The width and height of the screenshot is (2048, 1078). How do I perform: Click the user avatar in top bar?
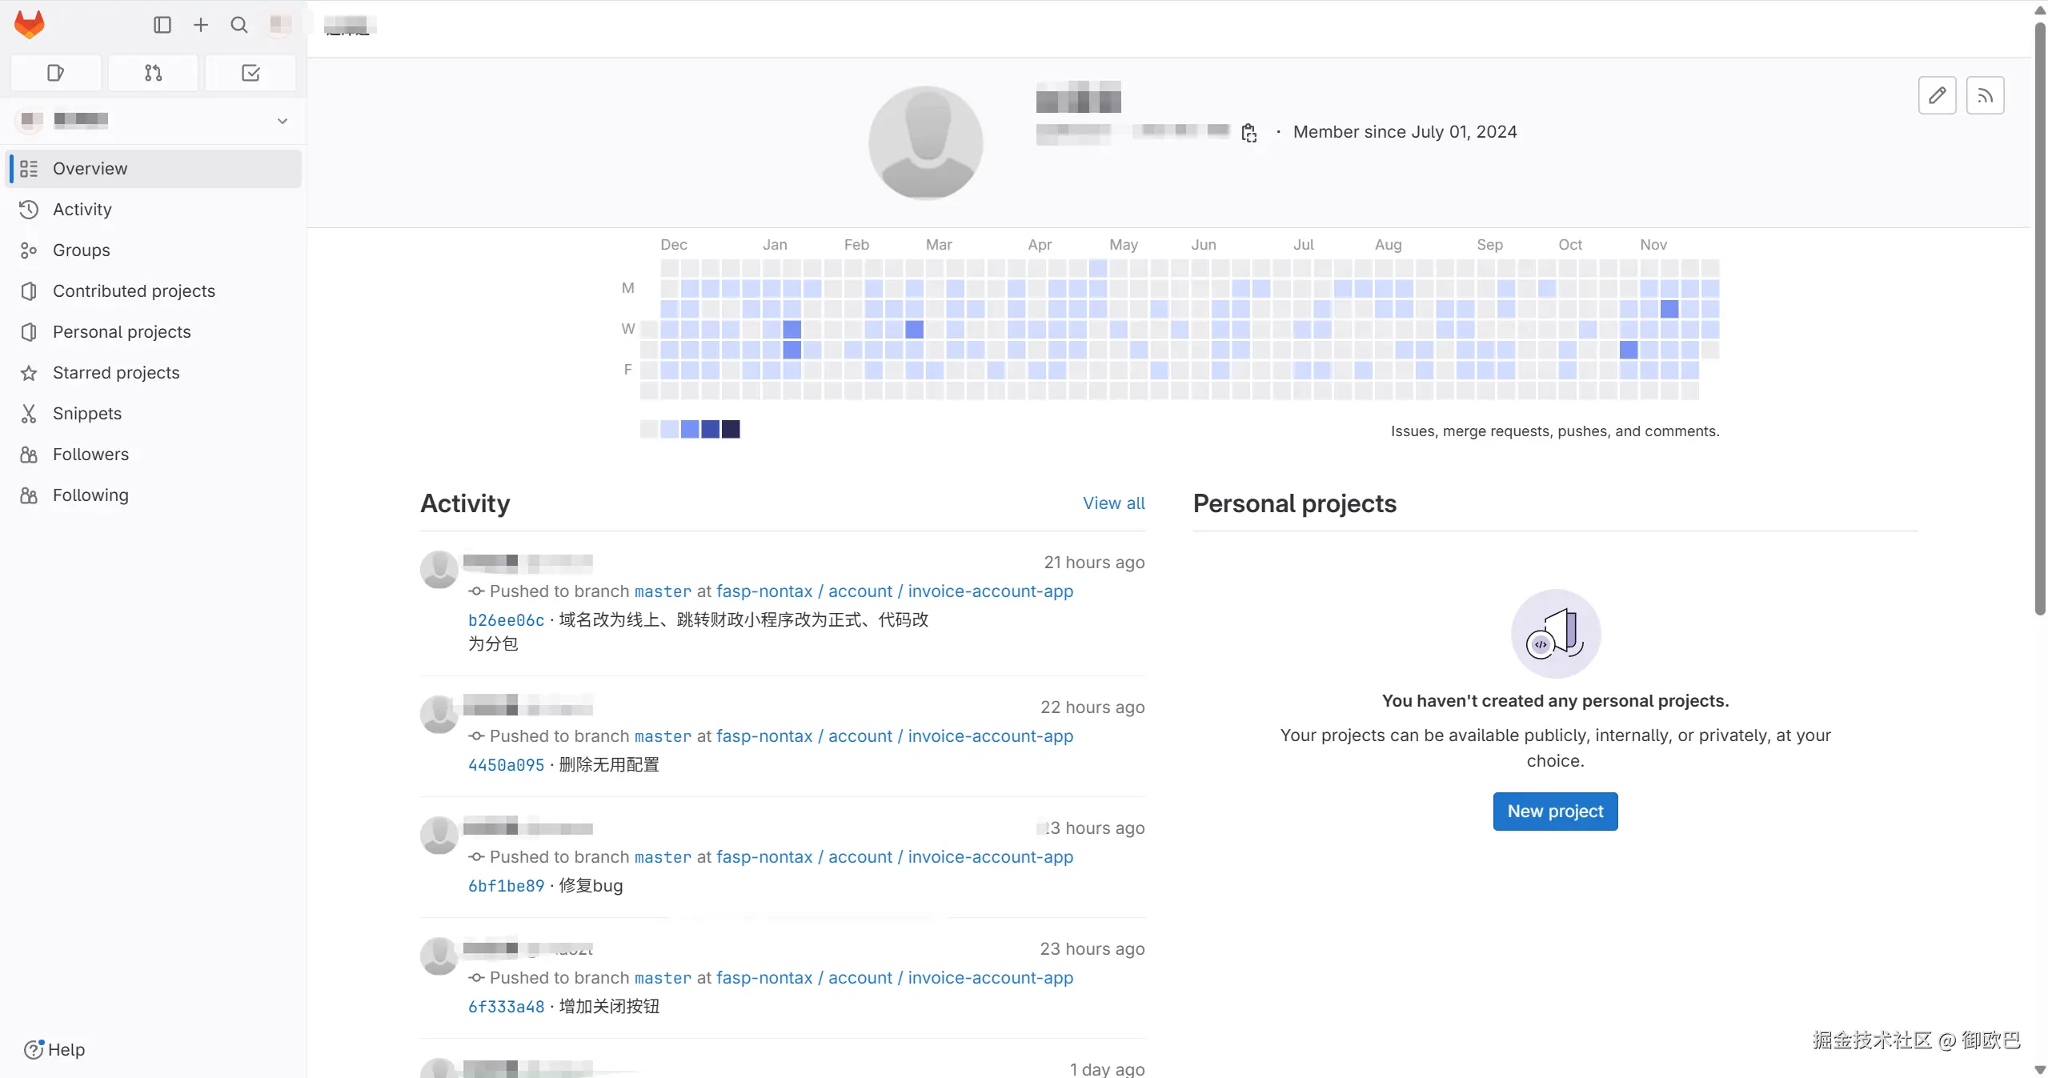(x=280, y=25)
